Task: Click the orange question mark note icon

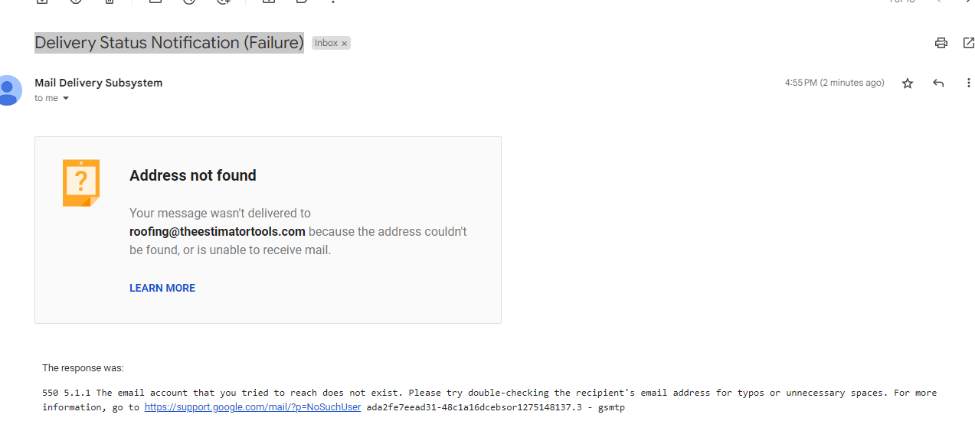Action: click(x=81, y=182)
